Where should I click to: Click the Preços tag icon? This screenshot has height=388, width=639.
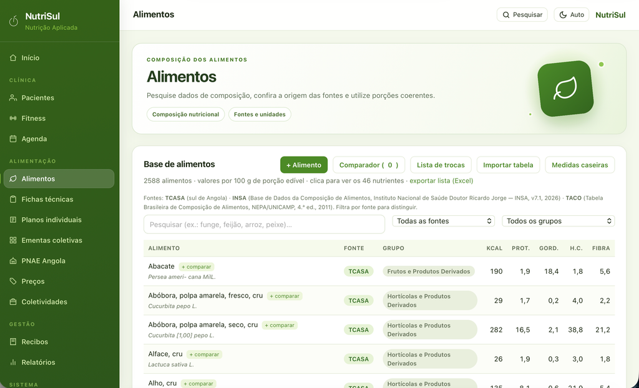13,281
